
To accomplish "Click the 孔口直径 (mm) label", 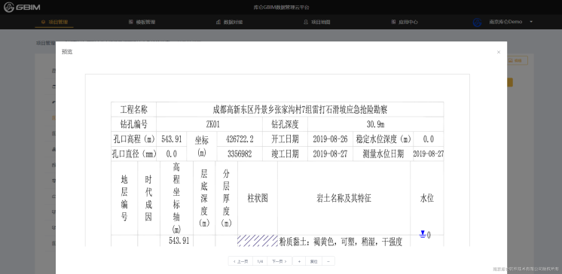I will (133, 154).
